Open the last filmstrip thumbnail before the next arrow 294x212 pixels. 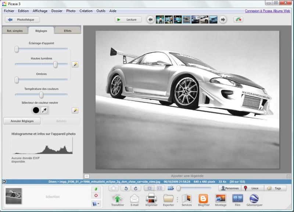point(214,20)
